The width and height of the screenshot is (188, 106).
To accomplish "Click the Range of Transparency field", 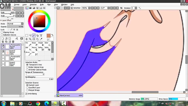I will 35,74.
